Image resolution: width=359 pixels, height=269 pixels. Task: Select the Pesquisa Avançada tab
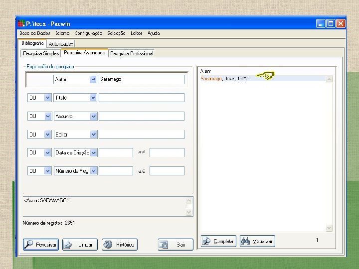(x=84, y=53)
